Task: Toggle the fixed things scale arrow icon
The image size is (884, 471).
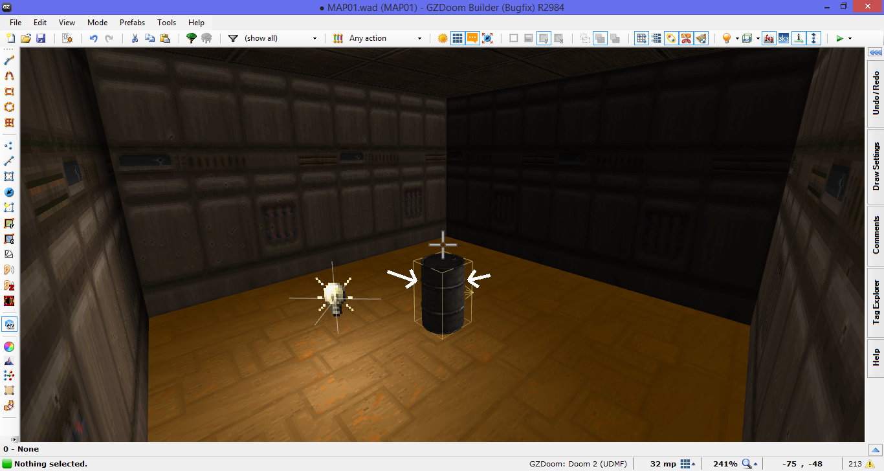Action: (x=487, y=38)
